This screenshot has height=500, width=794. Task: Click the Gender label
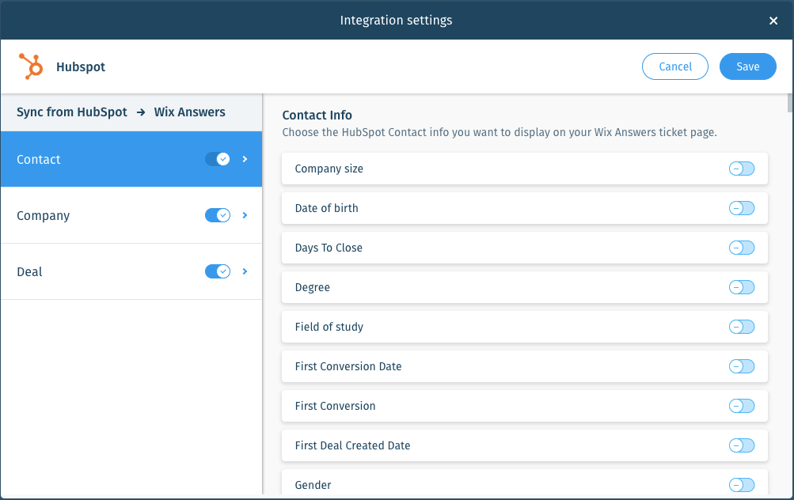(313, 485)
